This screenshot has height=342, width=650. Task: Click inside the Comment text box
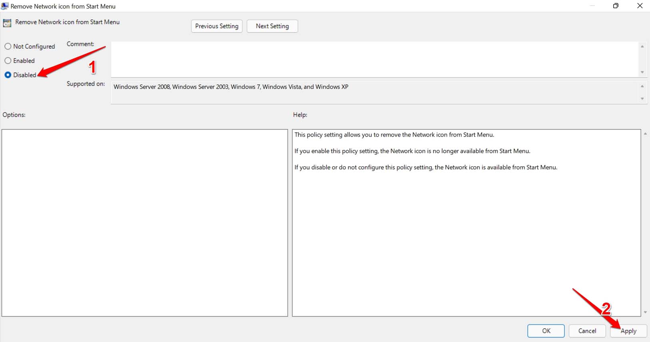pyautogui.click(x=375, y=60)
